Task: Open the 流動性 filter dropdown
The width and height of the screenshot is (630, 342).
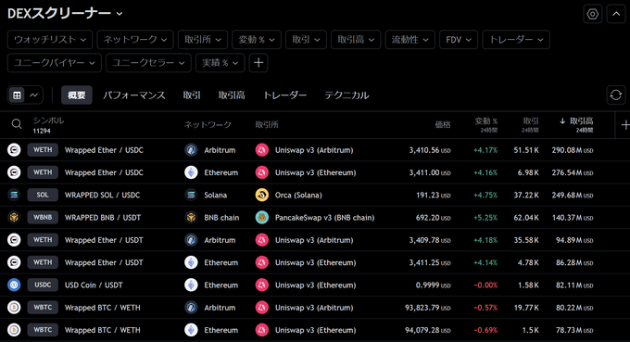Action: pyautogui.click(x=409, y=39)
